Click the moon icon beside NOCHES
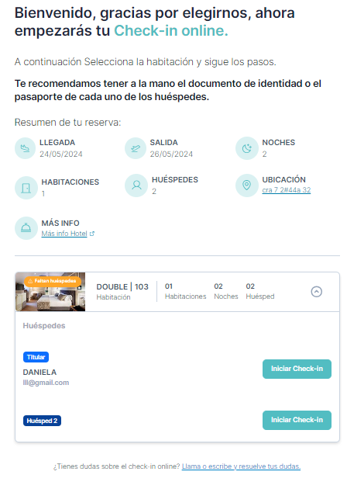Screen dimensions: 347x482 (246, 148)
